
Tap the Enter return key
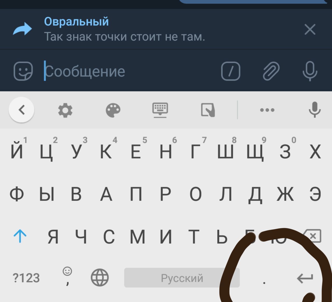tap(305, 278)
